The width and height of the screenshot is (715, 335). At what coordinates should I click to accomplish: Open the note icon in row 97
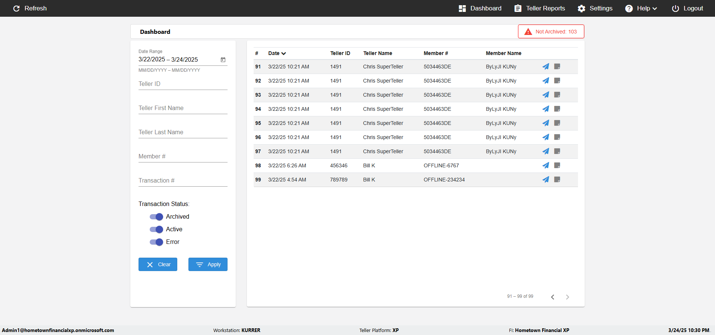click(x=557, y=151)
